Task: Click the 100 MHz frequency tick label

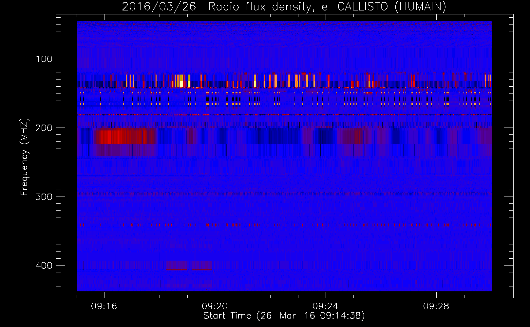Action: coord(44,59)
